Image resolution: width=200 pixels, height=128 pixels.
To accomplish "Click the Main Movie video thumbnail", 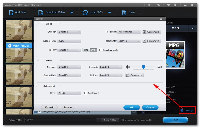I will point(19,52).
